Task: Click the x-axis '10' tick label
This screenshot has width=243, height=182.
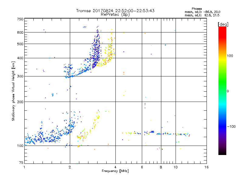Action: coord(176,167)
